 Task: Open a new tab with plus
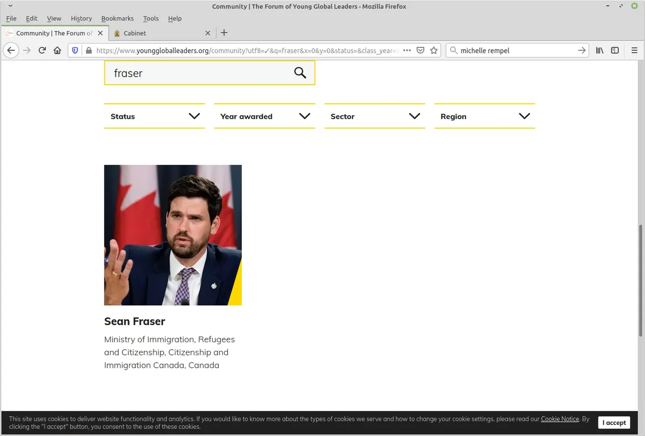[224, 33]
